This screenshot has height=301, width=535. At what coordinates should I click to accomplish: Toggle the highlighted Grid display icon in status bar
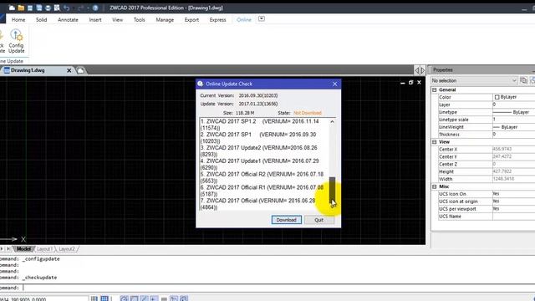[x=104, y=298]
